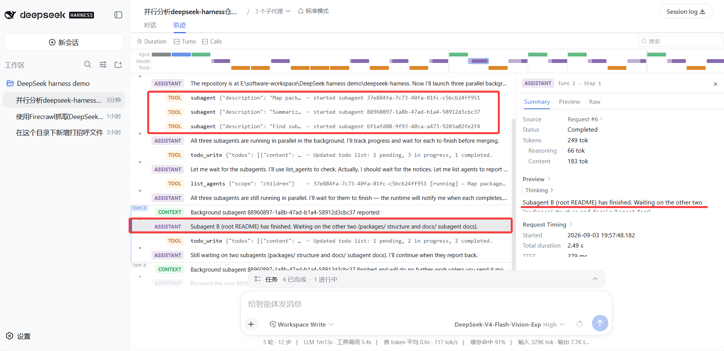This screenshot has height=351, width=724.
Task: Select todo_write row with 2 in progress
Action: tap(321, 241)
